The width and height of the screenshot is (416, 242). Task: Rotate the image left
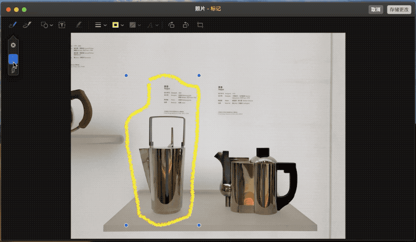click(x=171, y=24)
